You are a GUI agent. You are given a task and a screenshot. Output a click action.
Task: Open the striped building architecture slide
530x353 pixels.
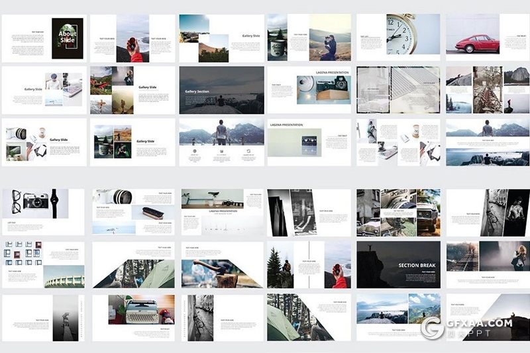[x=398, y=90]
